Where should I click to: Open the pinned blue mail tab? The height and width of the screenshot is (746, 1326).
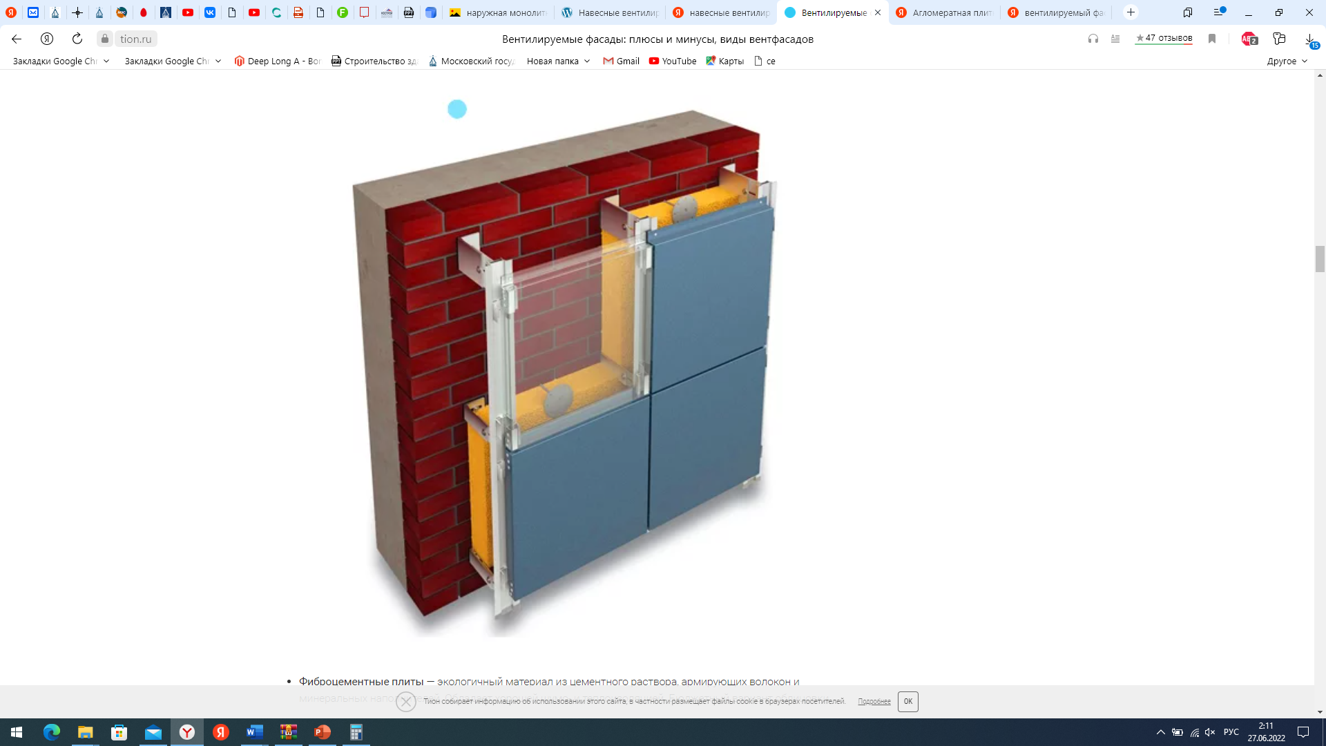(x=33, y=12)
